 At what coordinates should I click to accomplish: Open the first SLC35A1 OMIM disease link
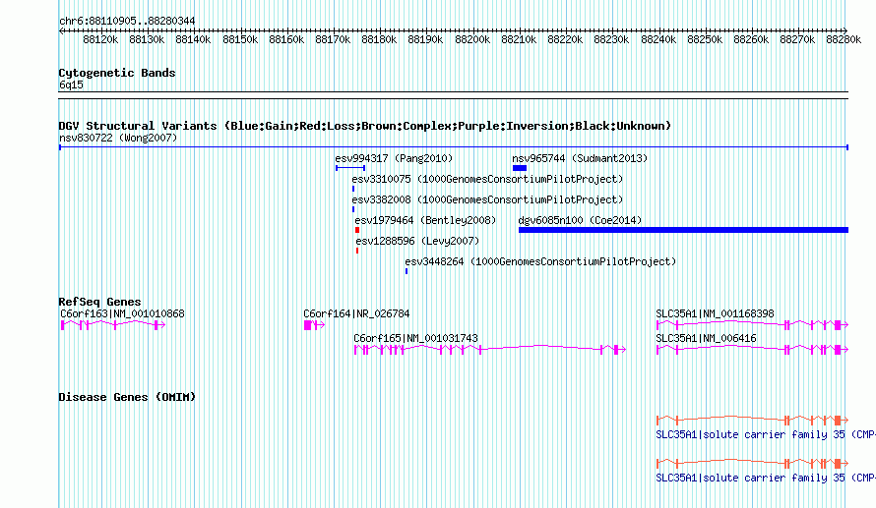click(x=766, y=434)
